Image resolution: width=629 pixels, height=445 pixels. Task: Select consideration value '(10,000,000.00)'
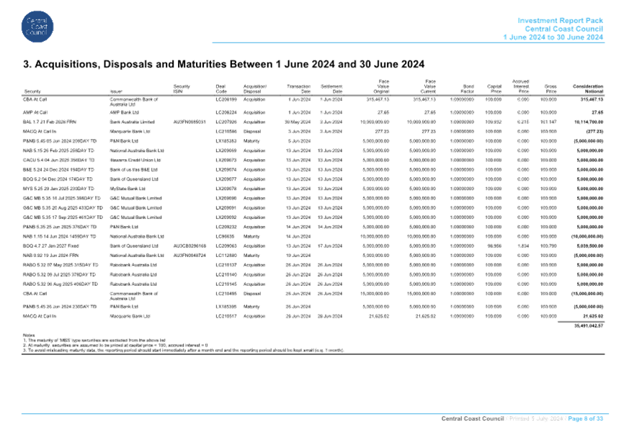click(587, 236)
